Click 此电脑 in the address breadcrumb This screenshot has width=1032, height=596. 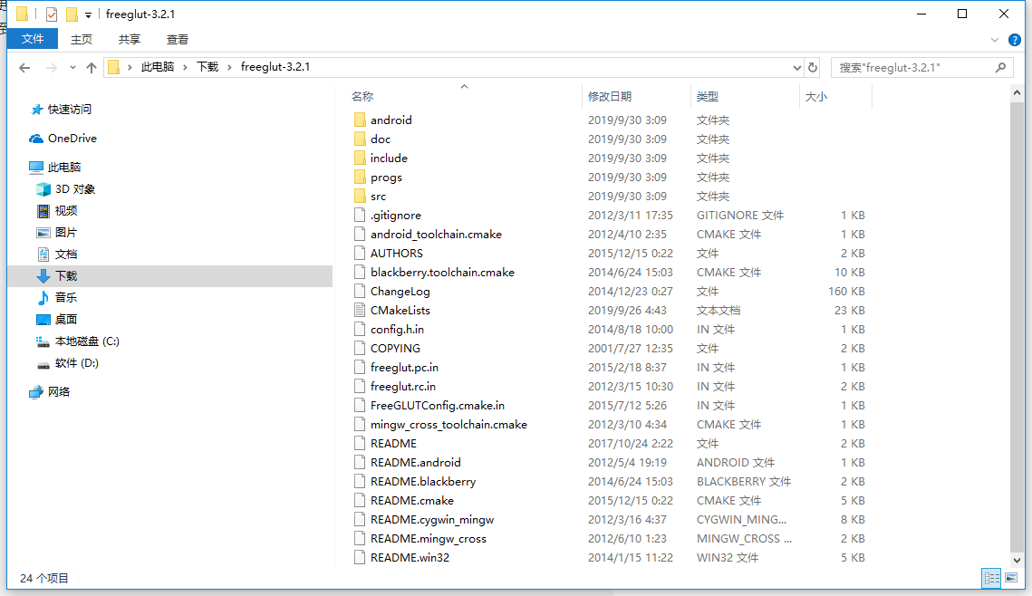tap(158, 67)
